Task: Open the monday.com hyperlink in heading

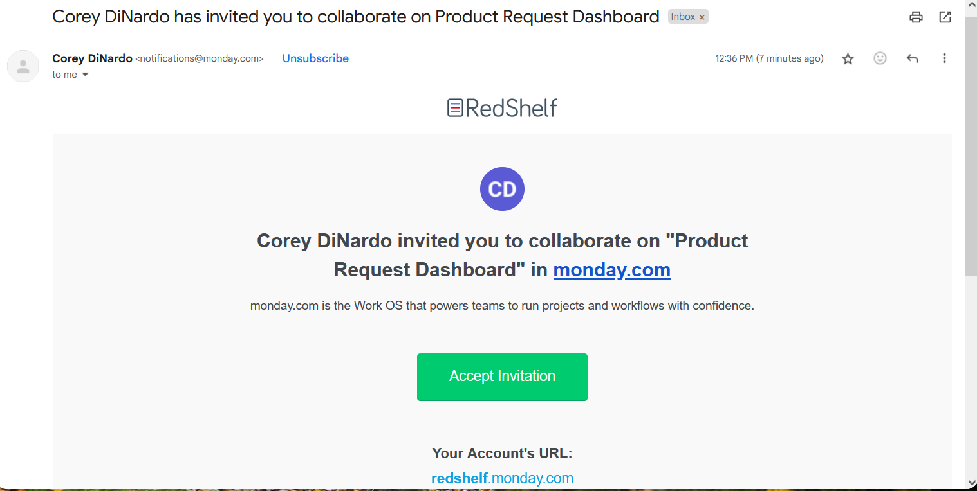Action: 611,270
